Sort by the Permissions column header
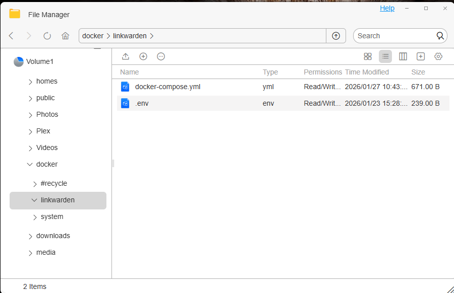 pos(323,72)
